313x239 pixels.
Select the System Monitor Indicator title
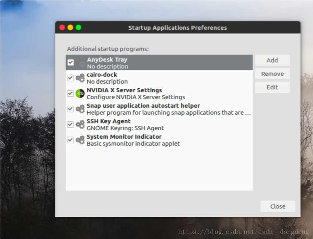[124, 137]
